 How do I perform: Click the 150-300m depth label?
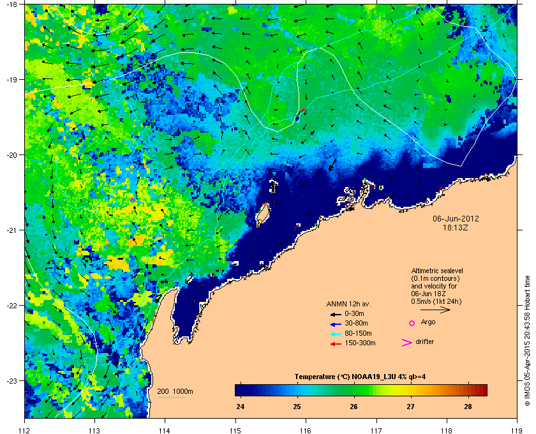pos(360,343)
